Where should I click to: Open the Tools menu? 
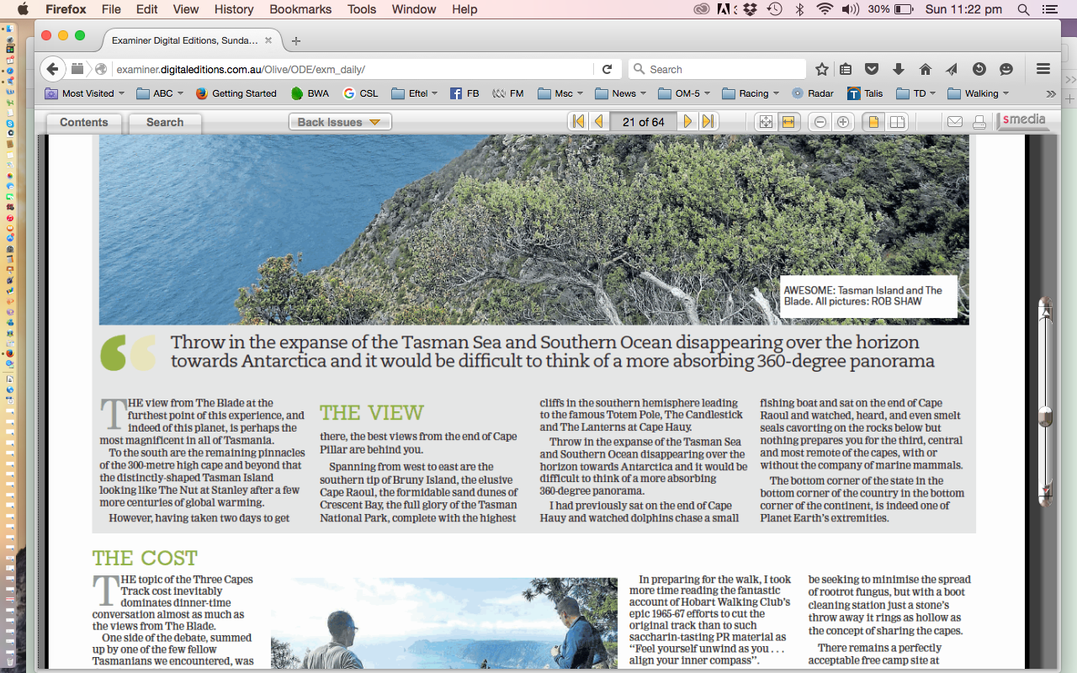pos(362,9)
